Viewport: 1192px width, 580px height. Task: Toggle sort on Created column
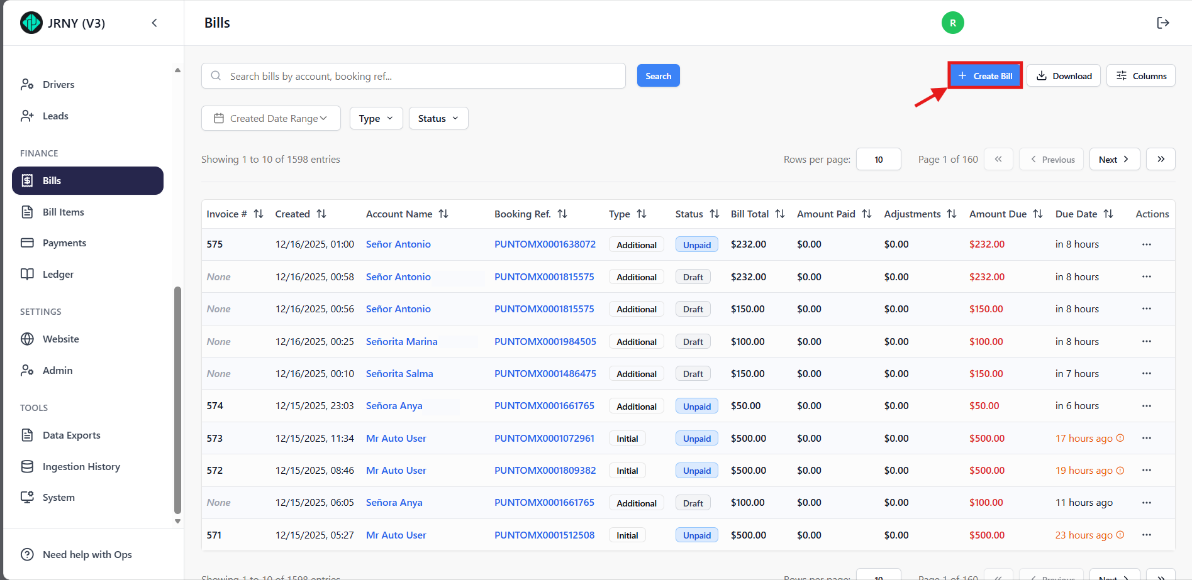(x=321, y=214)
